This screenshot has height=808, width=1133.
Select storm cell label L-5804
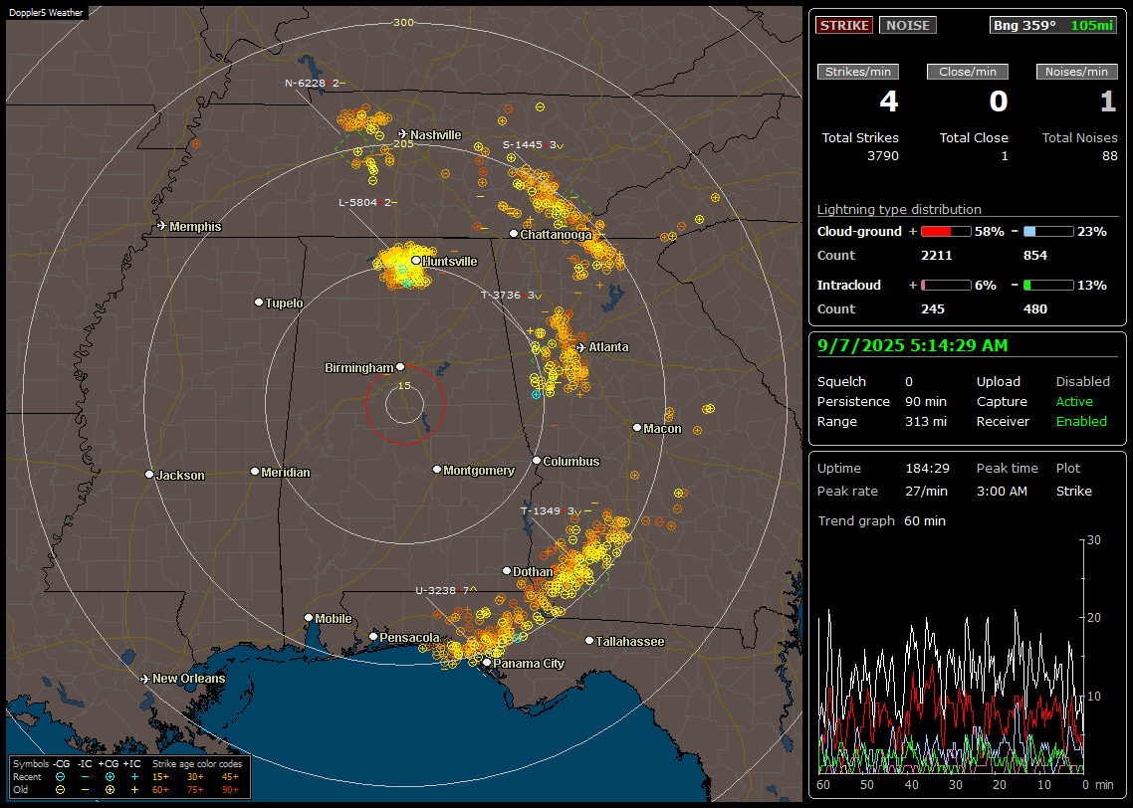[x=365, y=202]
